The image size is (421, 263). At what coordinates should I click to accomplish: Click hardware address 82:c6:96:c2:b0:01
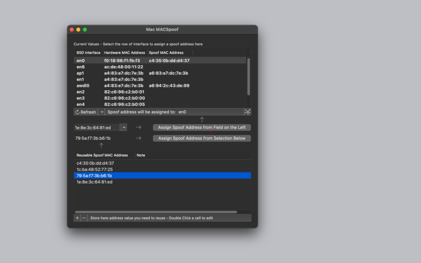[x=124, y=92]
